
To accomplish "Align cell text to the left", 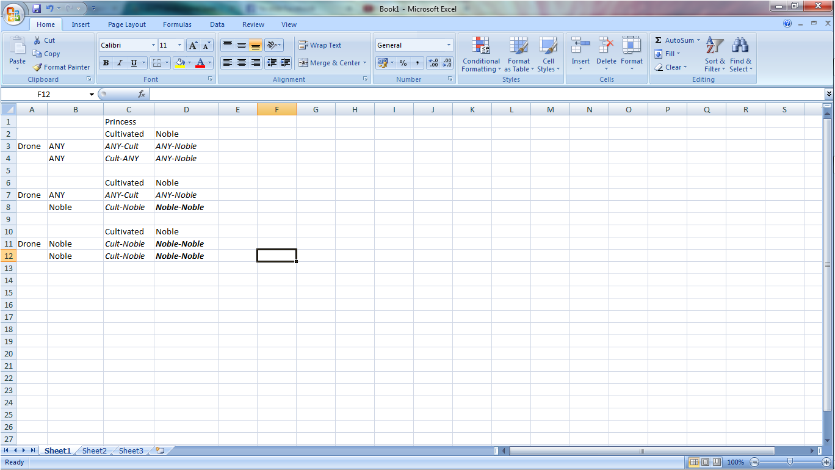I will 228,63.
